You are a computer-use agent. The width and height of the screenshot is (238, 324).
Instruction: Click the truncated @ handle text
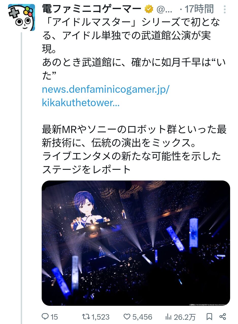point(165,10)
